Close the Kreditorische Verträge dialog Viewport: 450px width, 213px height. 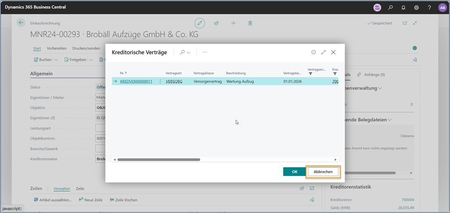point(333,52)
